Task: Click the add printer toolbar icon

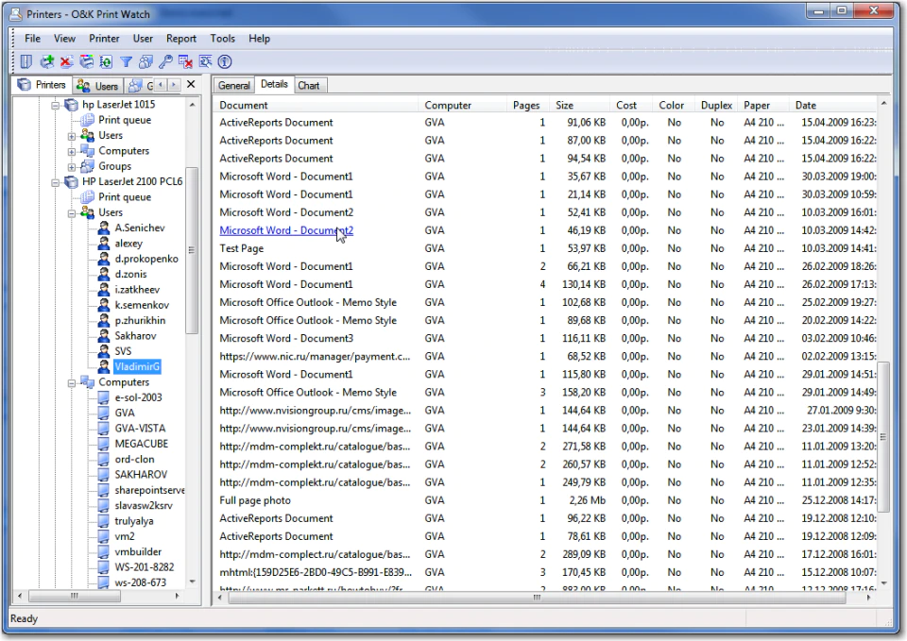Action: pyautogui.click(x=47, y=62)
